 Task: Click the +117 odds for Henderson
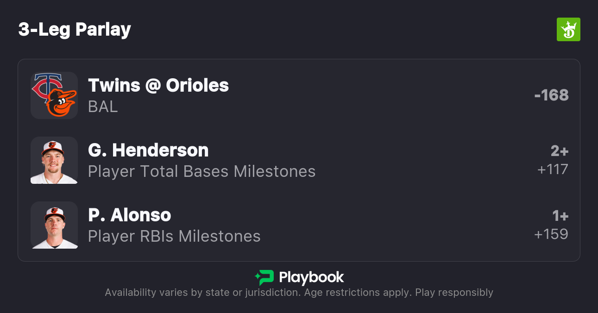(x=553, y=169)
